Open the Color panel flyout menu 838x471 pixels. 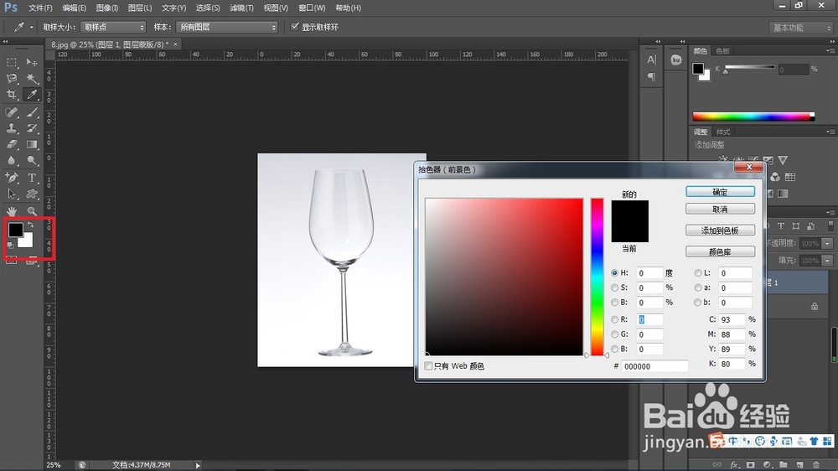[830, 51]
